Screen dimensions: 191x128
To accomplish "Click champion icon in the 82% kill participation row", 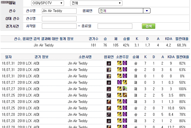I will click(109, 63).
